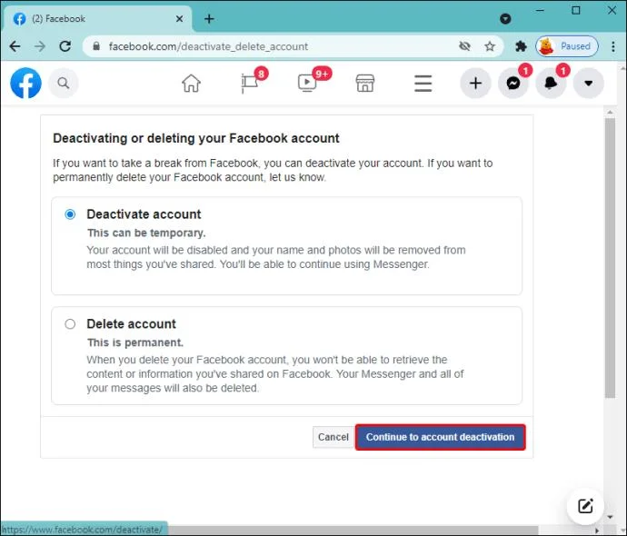The height and width of the screenshot is (536, 627).
Task: Open the Messenger icon
Action: tap(513, 84)
